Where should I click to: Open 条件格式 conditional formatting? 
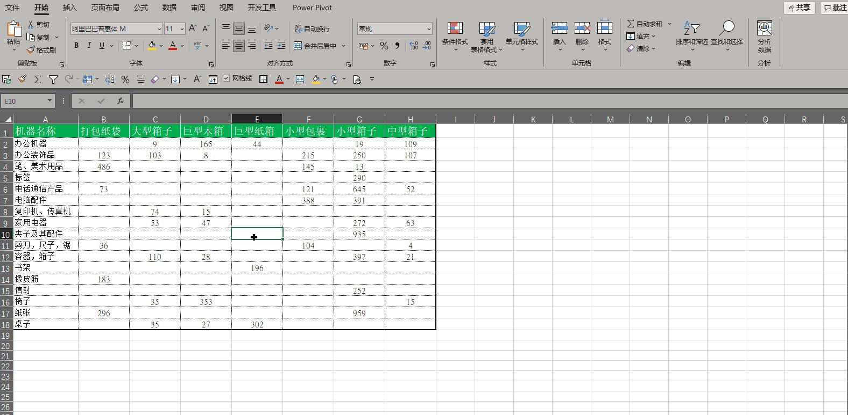coord(455,36)
